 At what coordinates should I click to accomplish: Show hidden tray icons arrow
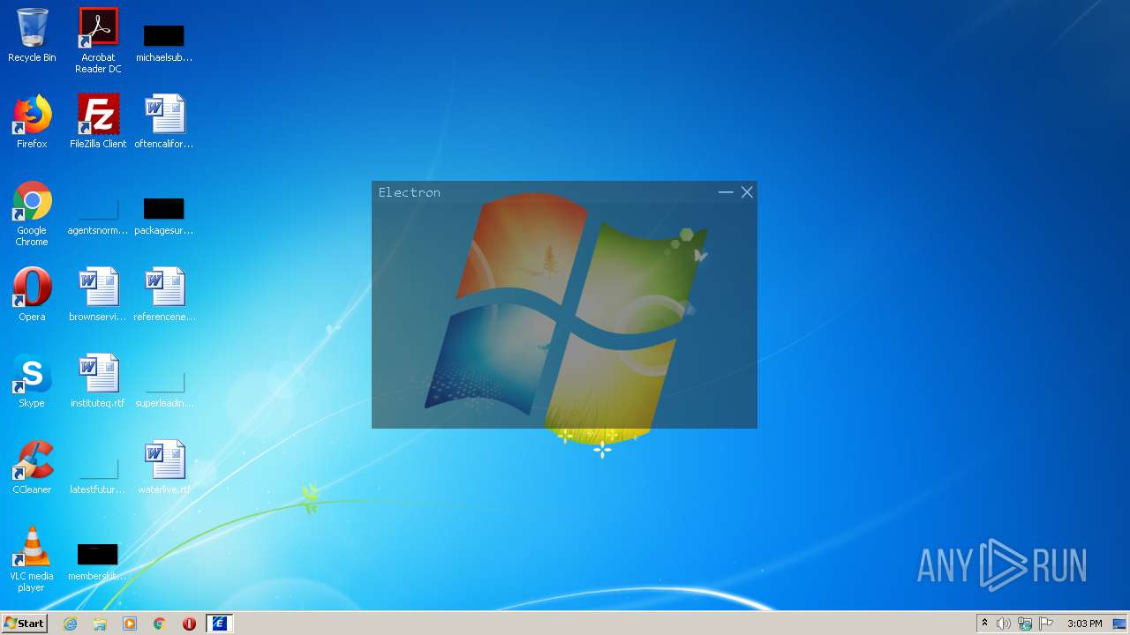(x=984, y=624)
